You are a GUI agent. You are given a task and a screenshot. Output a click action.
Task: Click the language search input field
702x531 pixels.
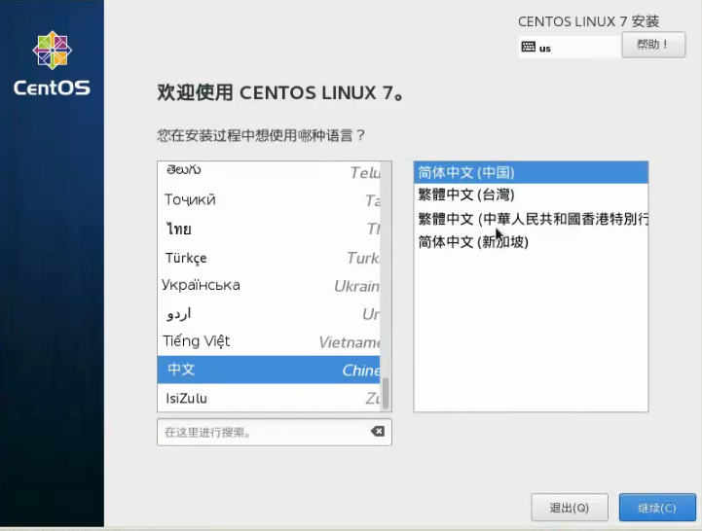(x=274, y=432)
